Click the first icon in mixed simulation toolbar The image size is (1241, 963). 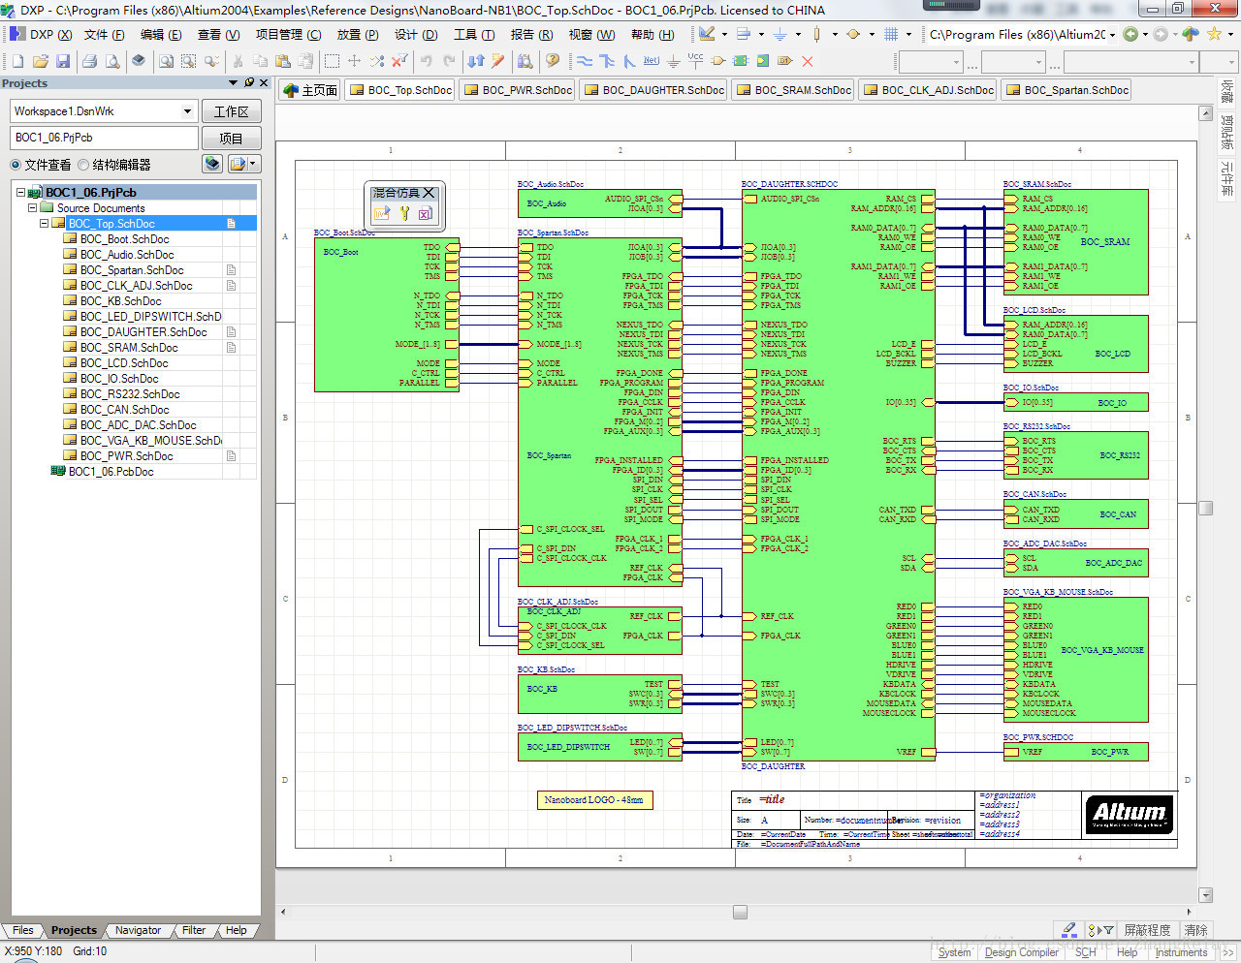[381, 213]
